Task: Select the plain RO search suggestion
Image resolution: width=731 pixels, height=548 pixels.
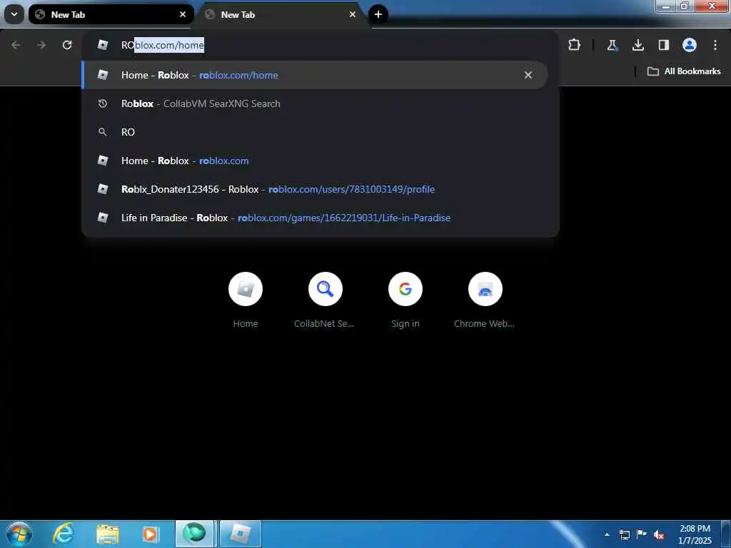Action: [x=314, y=132]
